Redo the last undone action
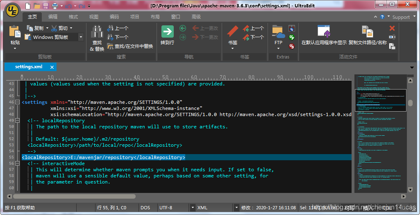Viewport: 420px width, 215px height. click(82, 6)
